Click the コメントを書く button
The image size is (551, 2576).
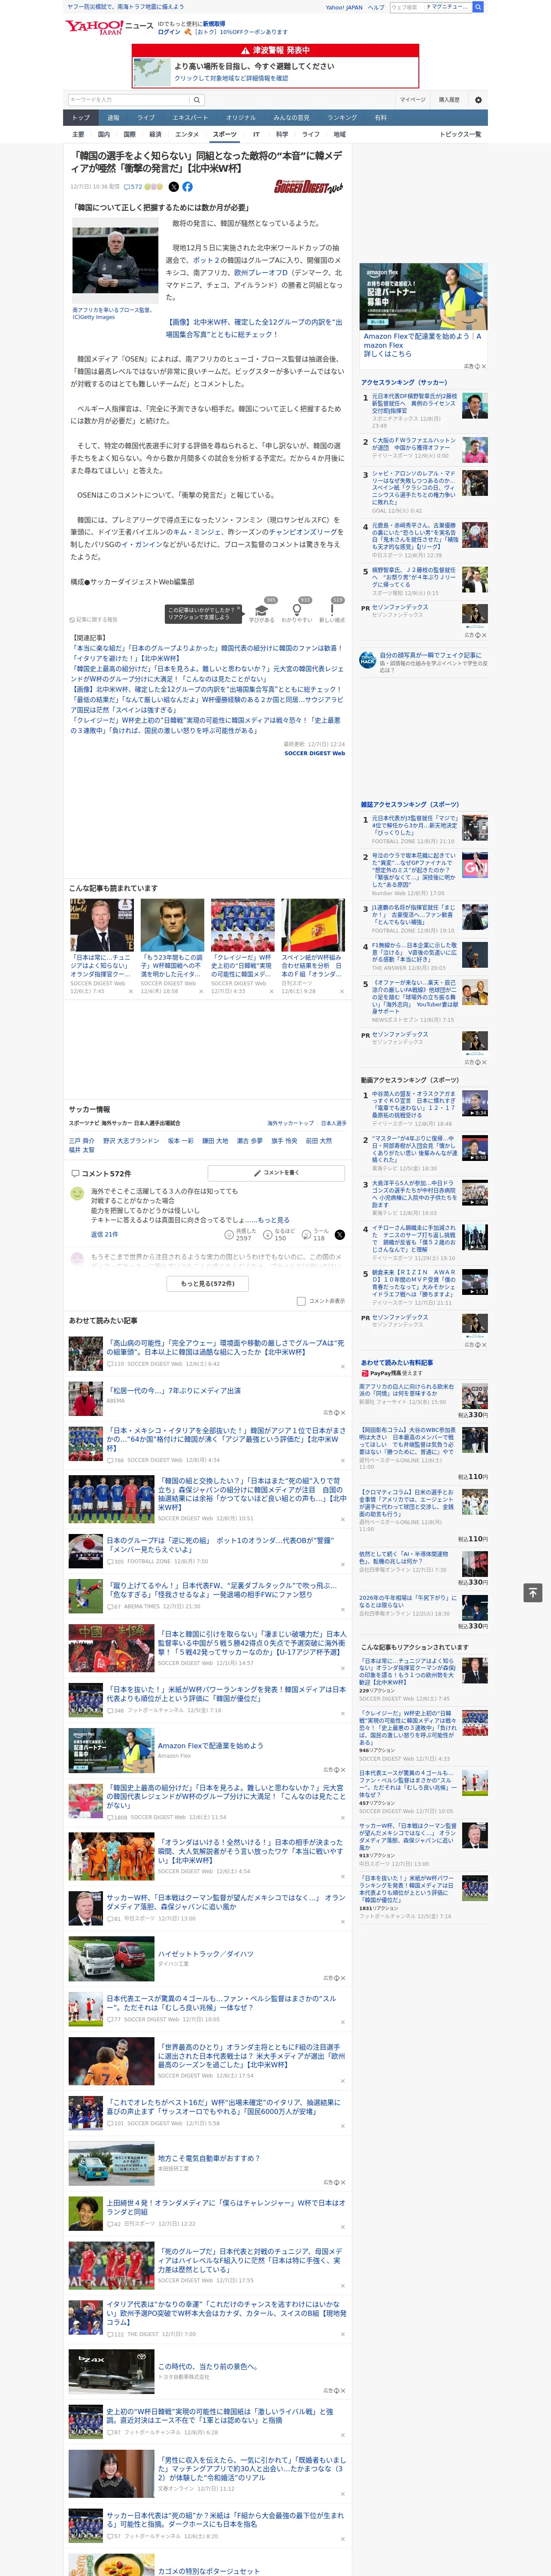(276, 1172)
